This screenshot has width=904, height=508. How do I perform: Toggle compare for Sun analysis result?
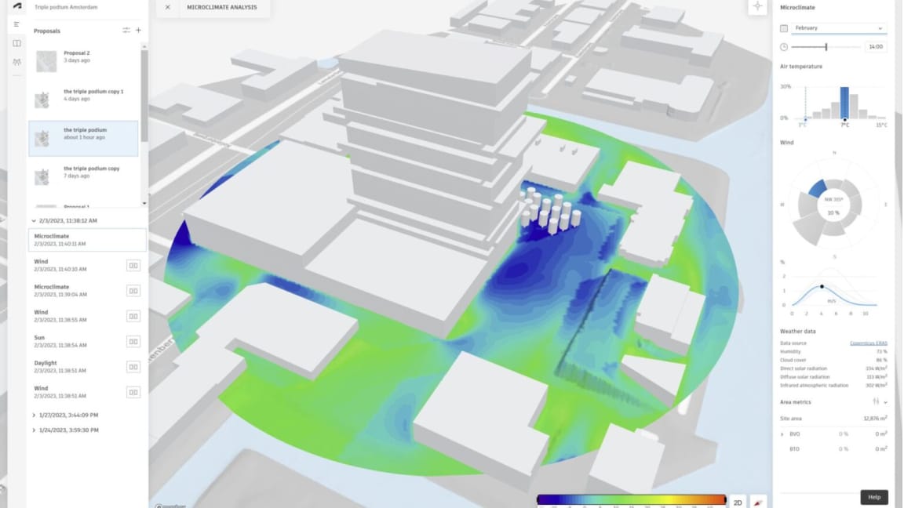click(133, 342)
